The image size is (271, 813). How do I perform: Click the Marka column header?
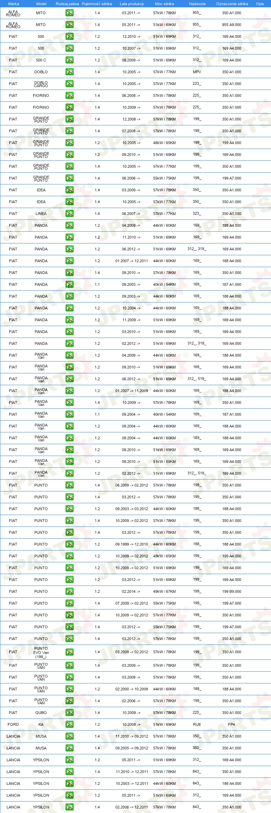[x=14, y=4]
